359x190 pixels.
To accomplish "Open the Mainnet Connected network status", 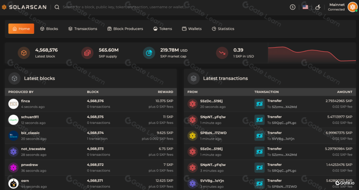I will (x=336, y=7).
